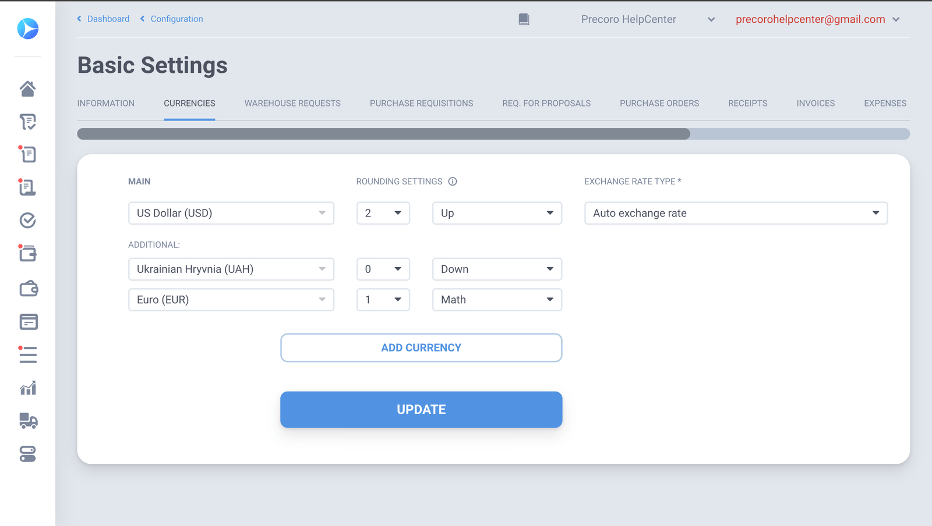This screenshot has height=526, width=932.
Task: Click the Precoro logo icon
Action: (x=28, y=29)
